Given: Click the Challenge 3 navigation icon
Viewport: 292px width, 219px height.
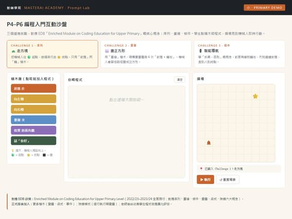Looking at the screenshot, I should (x=201, y=51).
